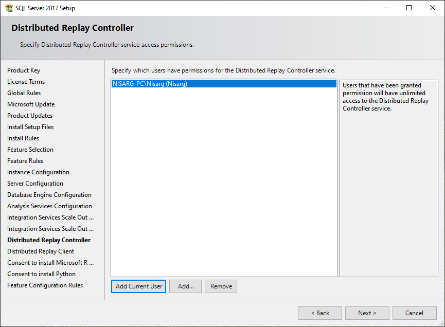Select Distributed Replay Client step

click(x=41, y=251)
